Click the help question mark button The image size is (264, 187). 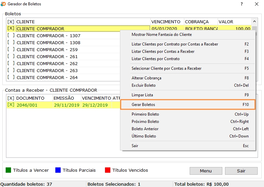[241, 4]
